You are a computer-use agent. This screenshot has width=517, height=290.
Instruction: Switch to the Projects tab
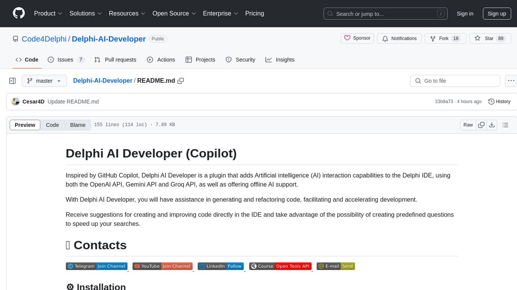click(x=200, y=60)
